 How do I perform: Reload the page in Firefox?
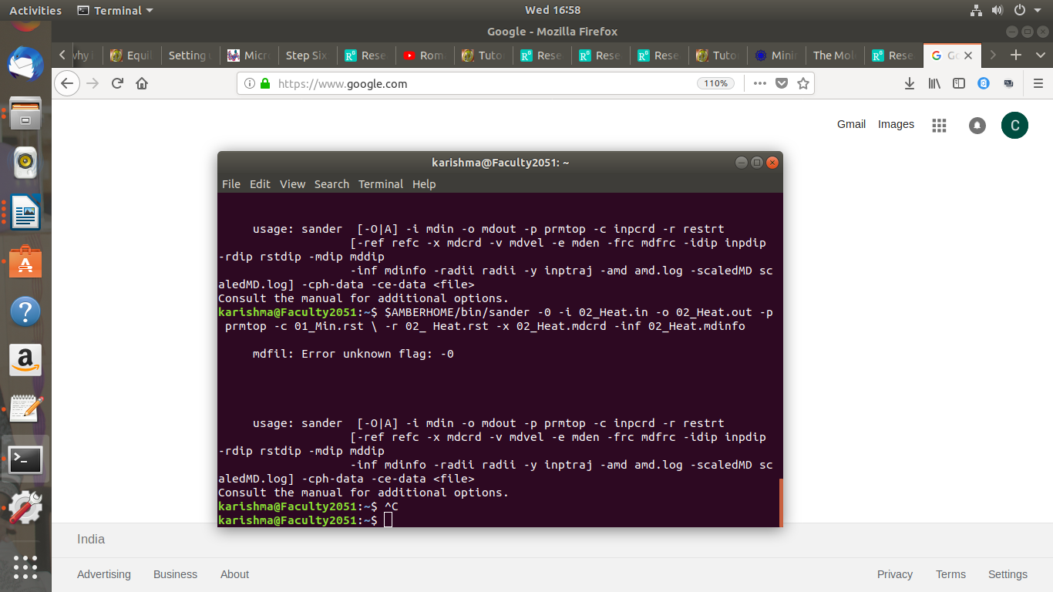(x=117, y=83)
